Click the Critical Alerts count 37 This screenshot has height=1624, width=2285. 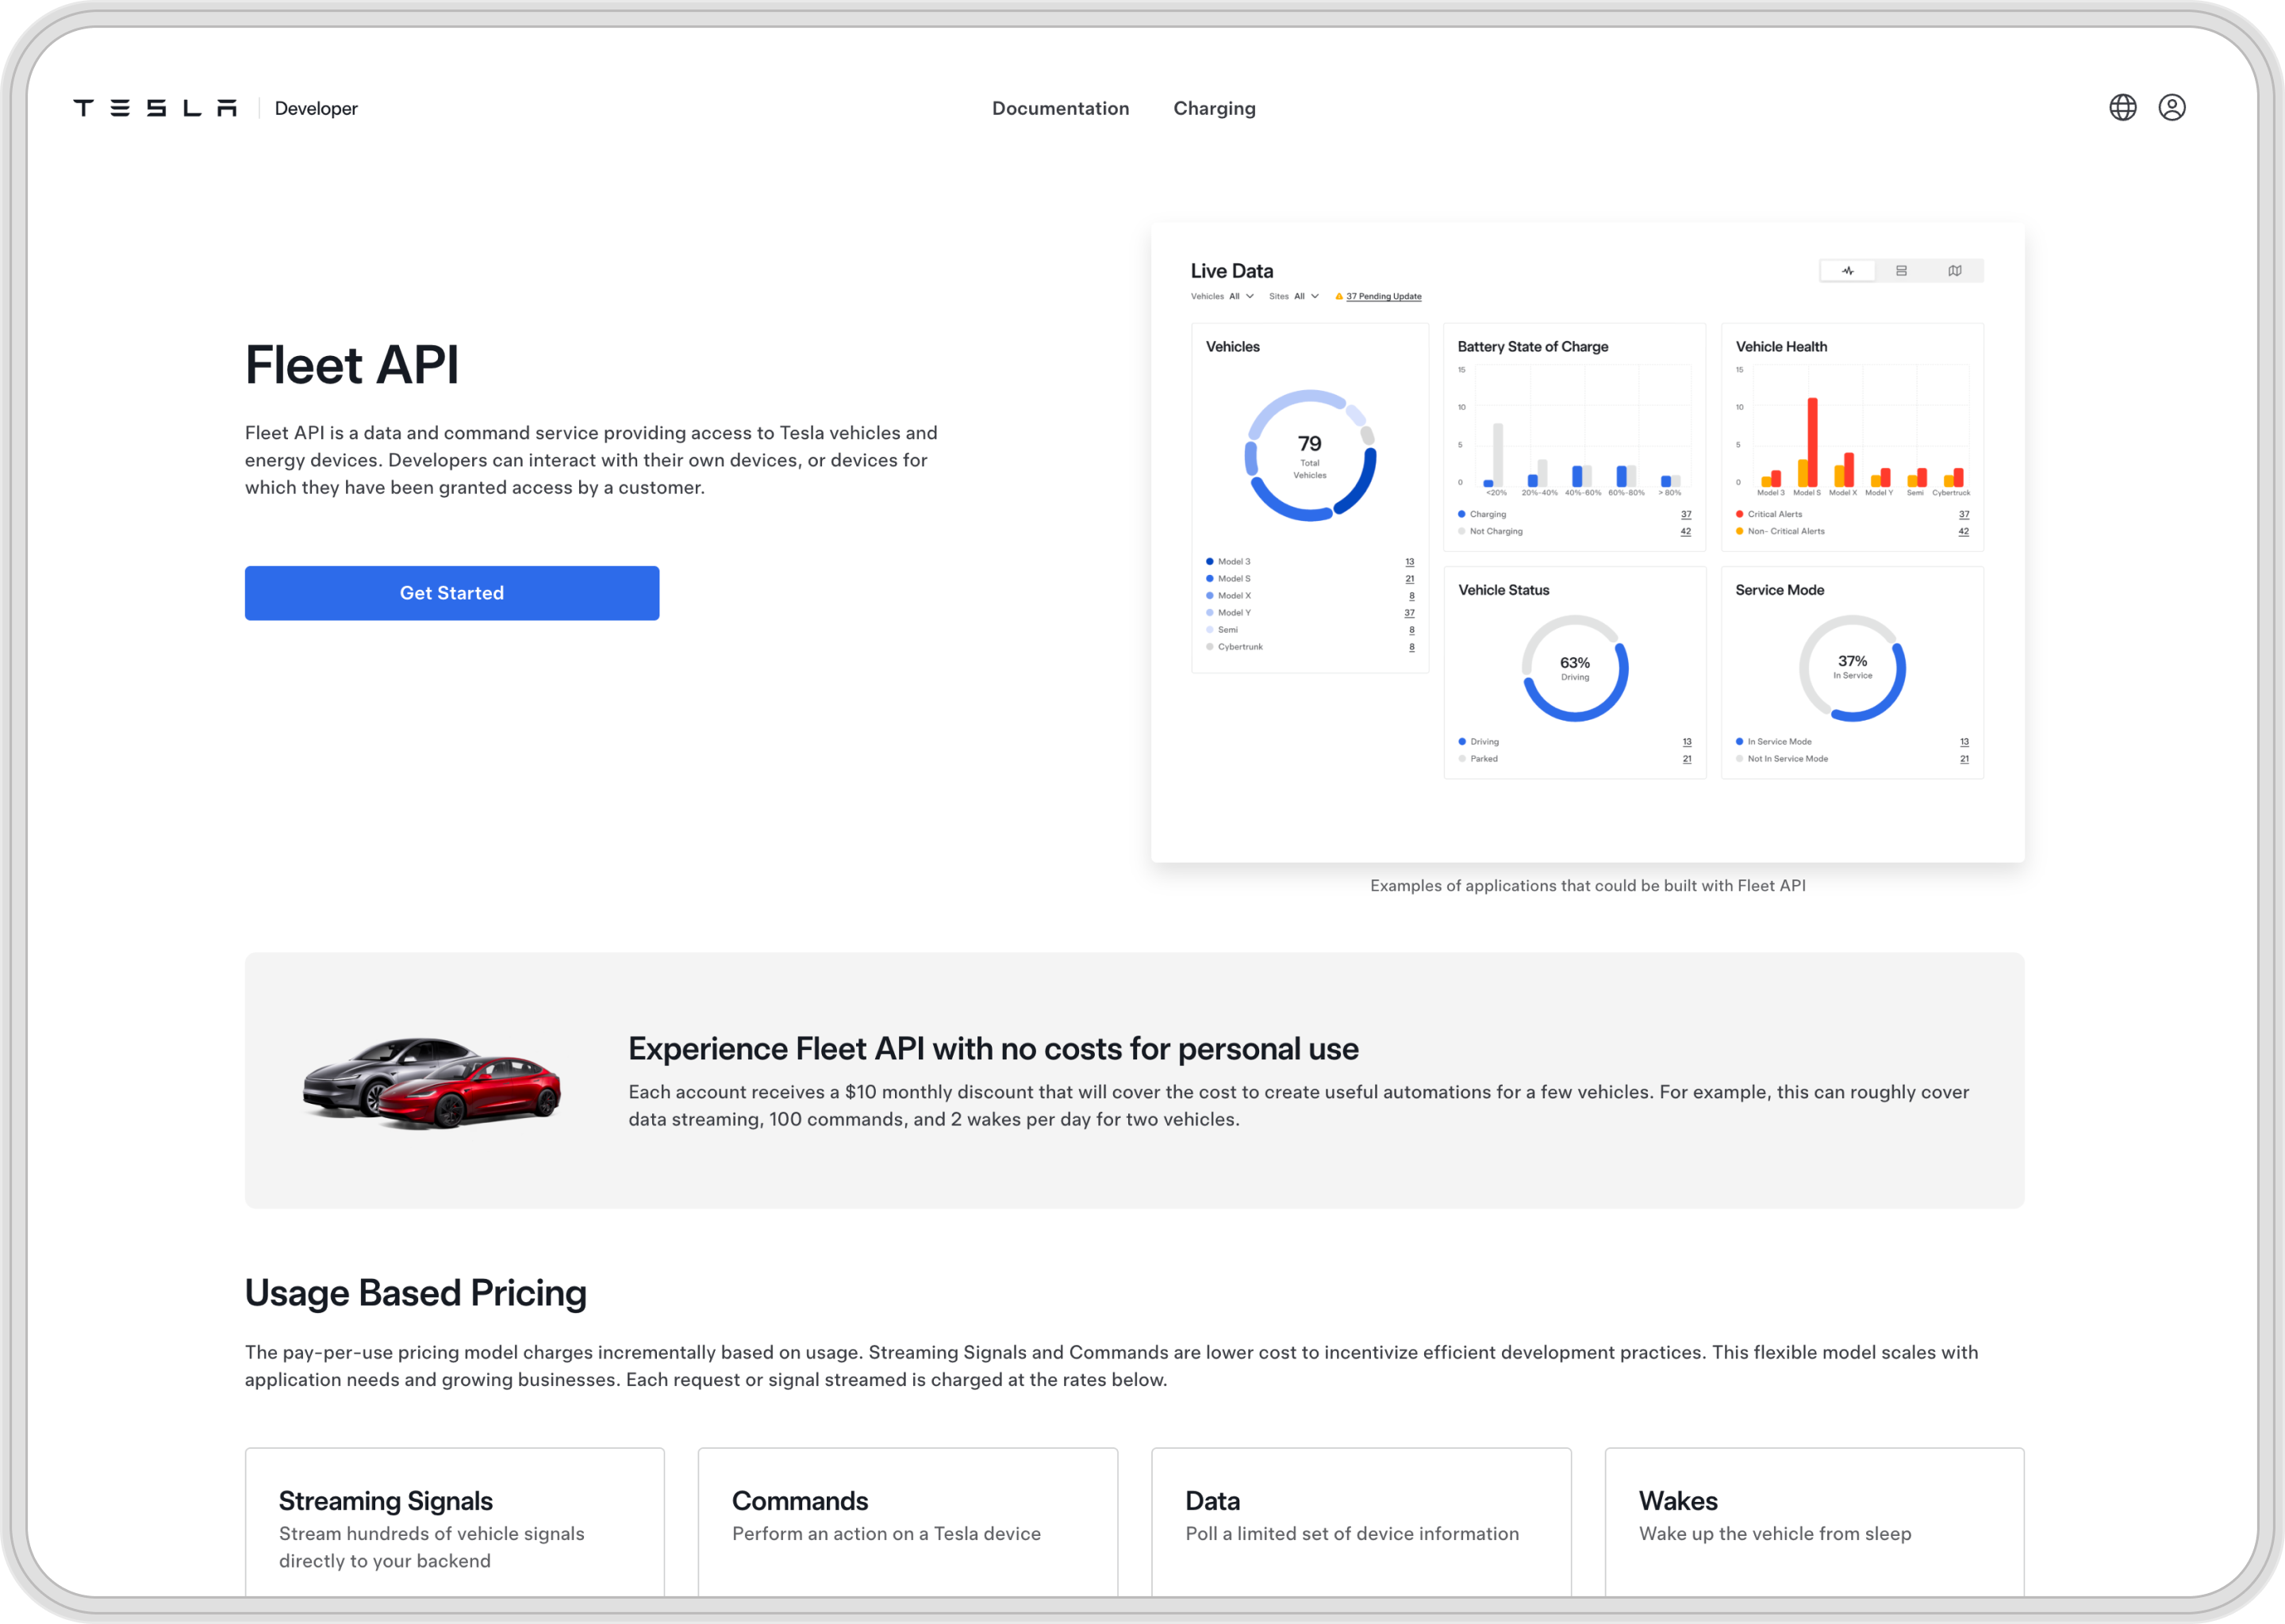(x=1963, y=514)
